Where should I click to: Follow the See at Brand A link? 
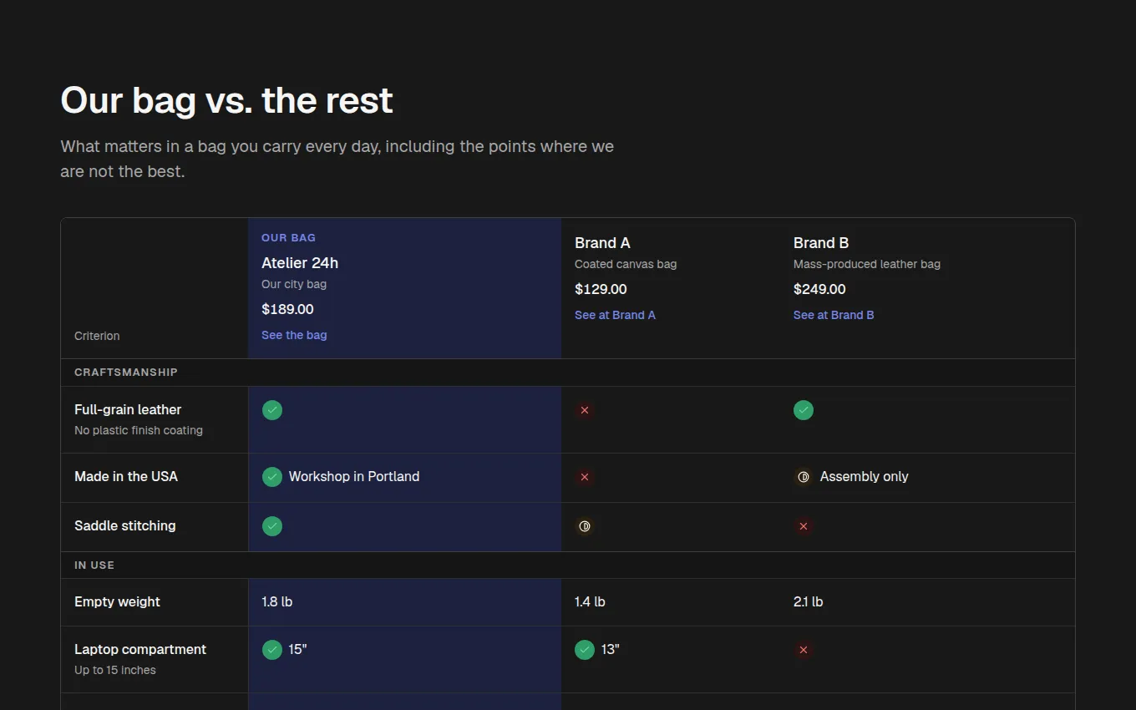615,315
